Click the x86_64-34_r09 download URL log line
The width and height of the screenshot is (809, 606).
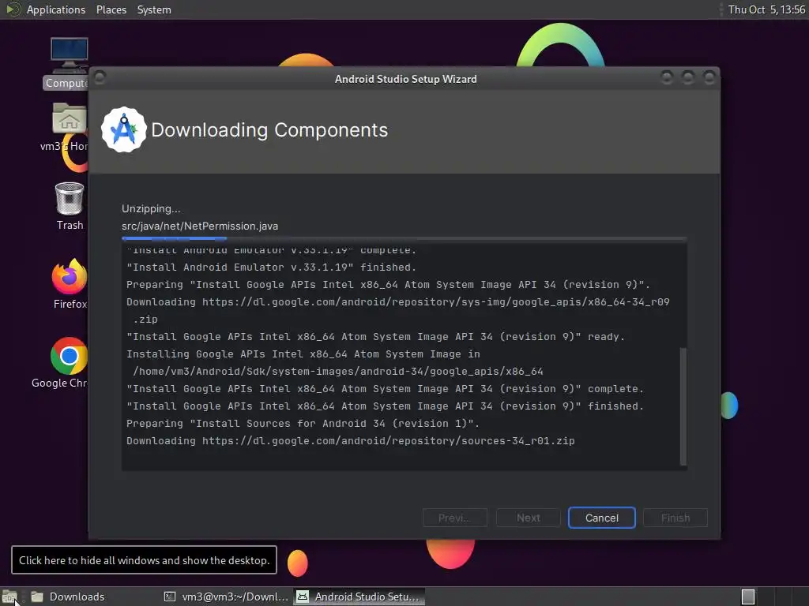398,310
